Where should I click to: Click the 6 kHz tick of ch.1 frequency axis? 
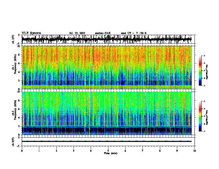point(20,63)
